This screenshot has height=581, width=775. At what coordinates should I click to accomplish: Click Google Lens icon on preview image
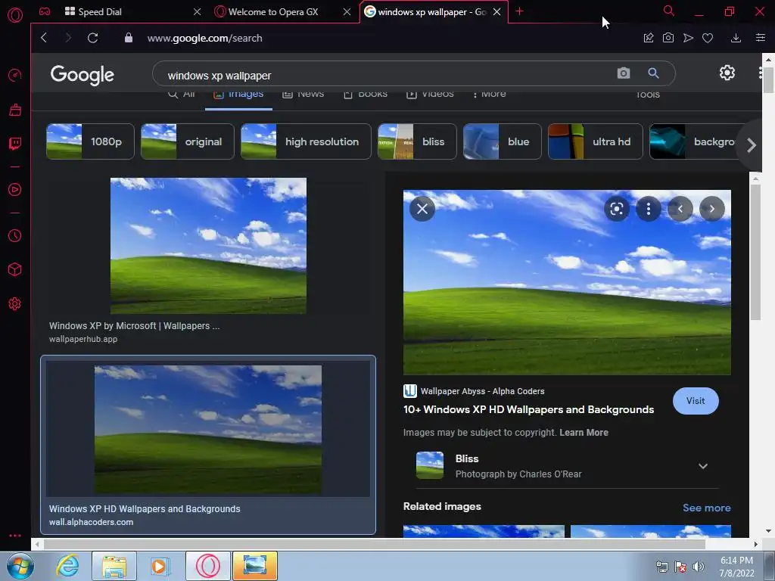[x=616, y=209]
